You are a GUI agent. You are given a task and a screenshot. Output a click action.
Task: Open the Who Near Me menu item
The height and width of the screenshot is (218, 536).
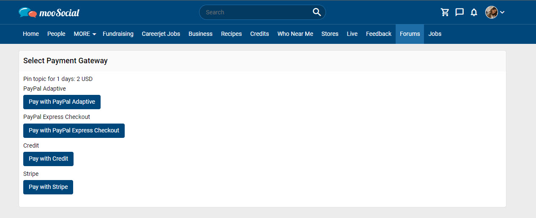coord(295,34)
